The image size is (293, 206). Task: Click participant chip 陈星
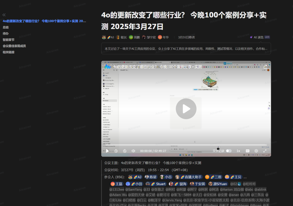(x=151, y=177)
